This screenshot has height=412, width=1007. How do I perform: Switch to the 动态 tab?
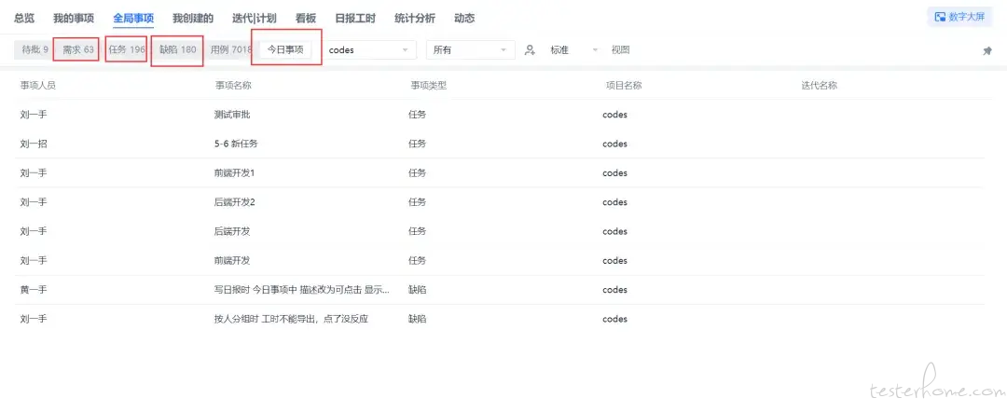(464, 18)
